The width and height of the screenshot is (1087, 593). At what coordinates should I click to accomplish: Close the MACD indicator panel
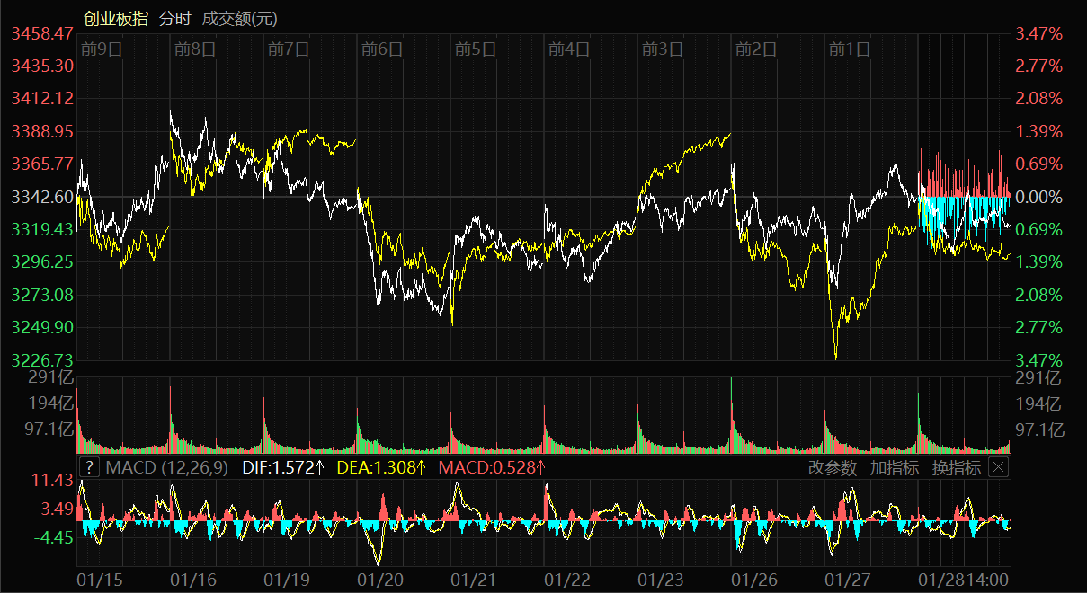pyautogui.click(x=998, y=467)
